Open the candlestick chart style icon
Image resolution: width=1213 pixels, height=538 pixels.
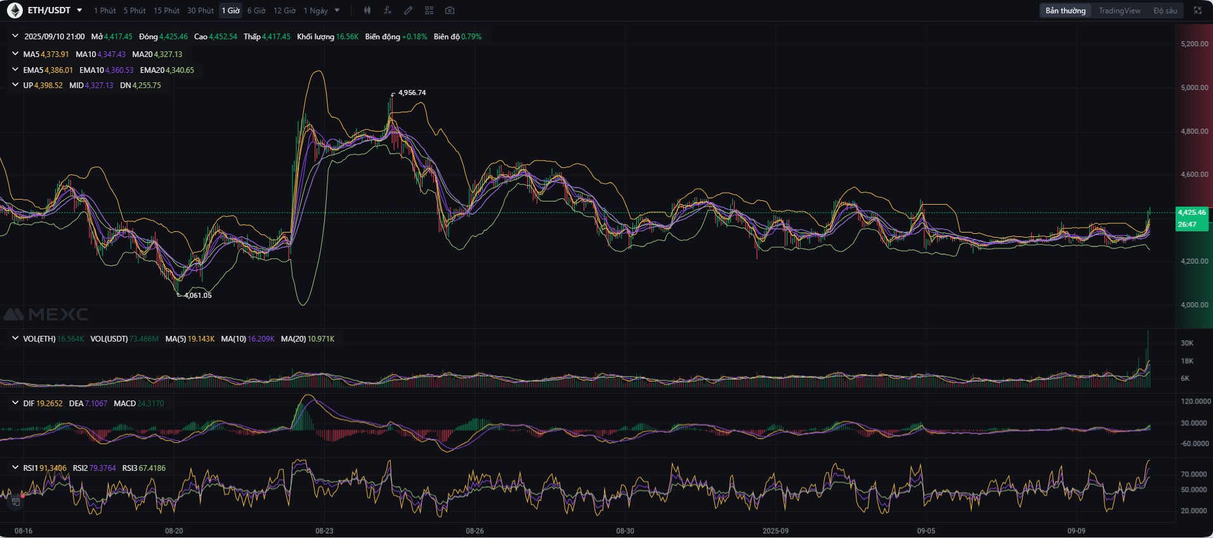point(367,10)
